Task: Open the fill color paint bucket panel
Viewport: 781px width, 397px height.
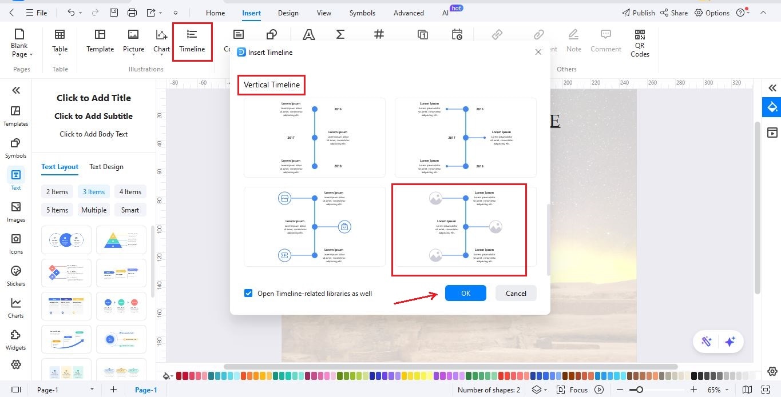Action: 772,107
